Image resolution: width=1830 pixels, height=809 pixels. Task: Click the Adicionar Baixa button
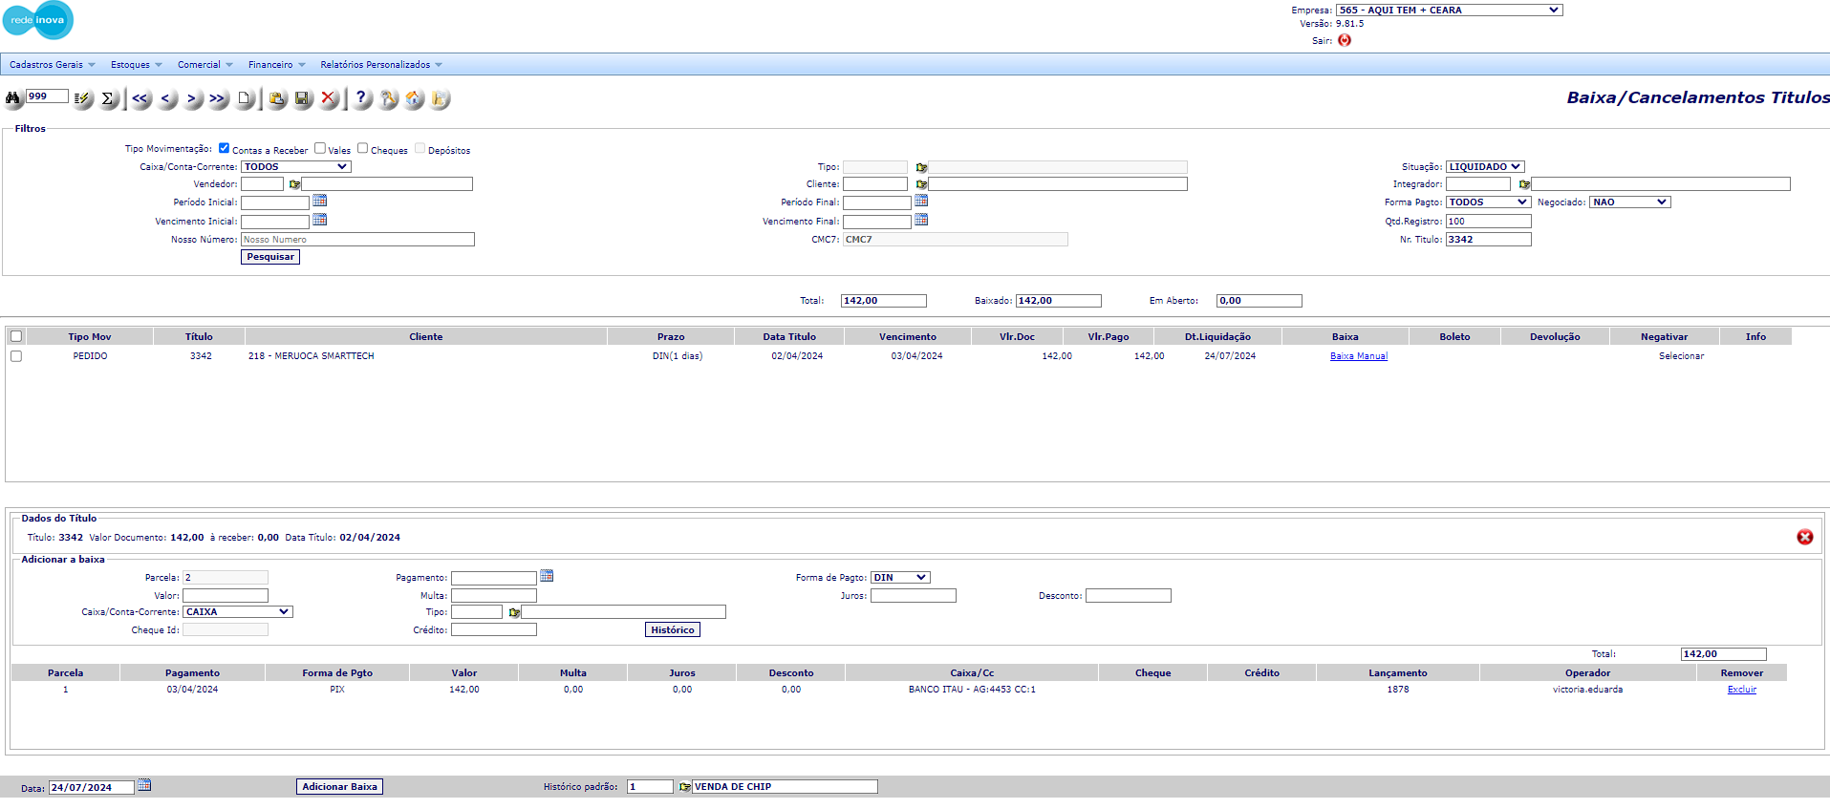pos(339,787)
